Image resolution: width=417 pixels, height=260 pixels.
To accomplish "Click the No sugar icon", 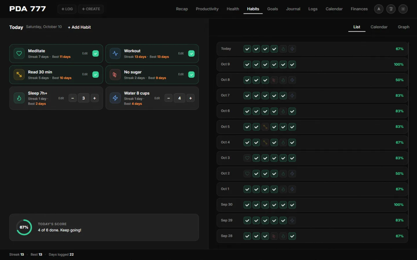I will 115,75.
